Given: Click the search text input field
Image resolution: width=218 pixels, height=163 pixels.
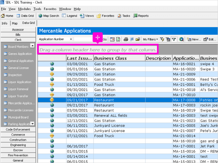Looking at the screenshot, I should pyautogui.click(x=83, y=39).
